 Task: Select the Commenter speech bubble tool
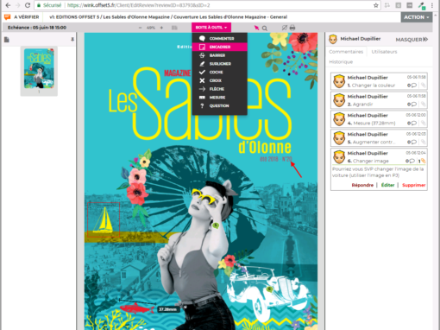[x=219, y=38]
